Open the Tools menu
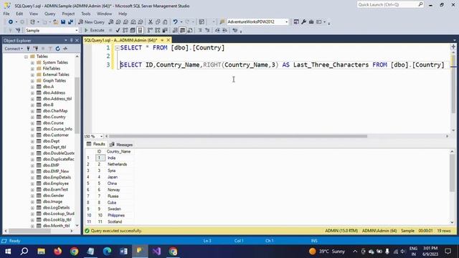Screen dimensions: 459x258 (x=86, y=14)
